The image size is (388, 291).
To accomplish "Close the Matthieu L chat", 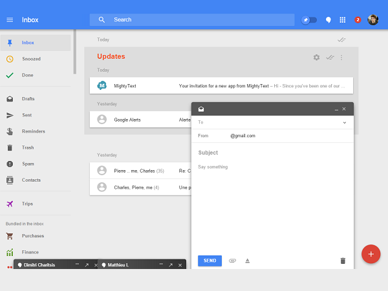I will [180, 265].
